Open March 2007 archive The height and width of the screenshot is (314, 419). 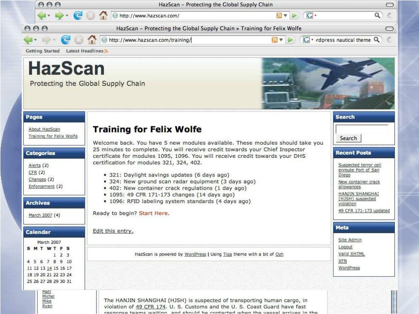[41, 215]
